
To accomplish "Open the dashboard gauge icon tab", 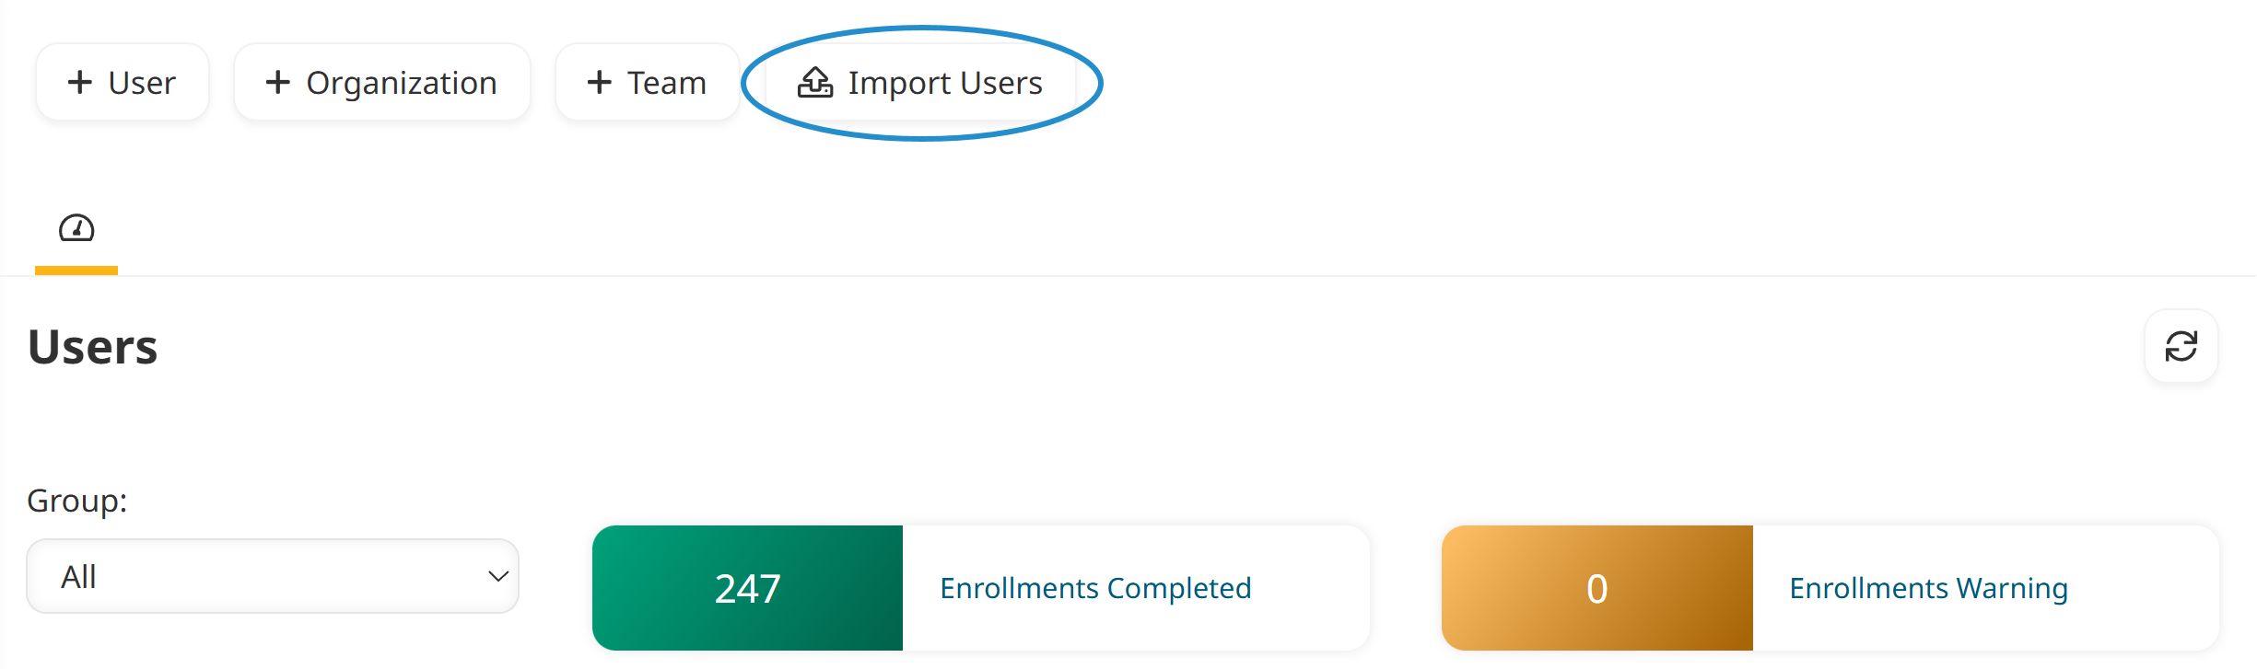I will point(76,228).
